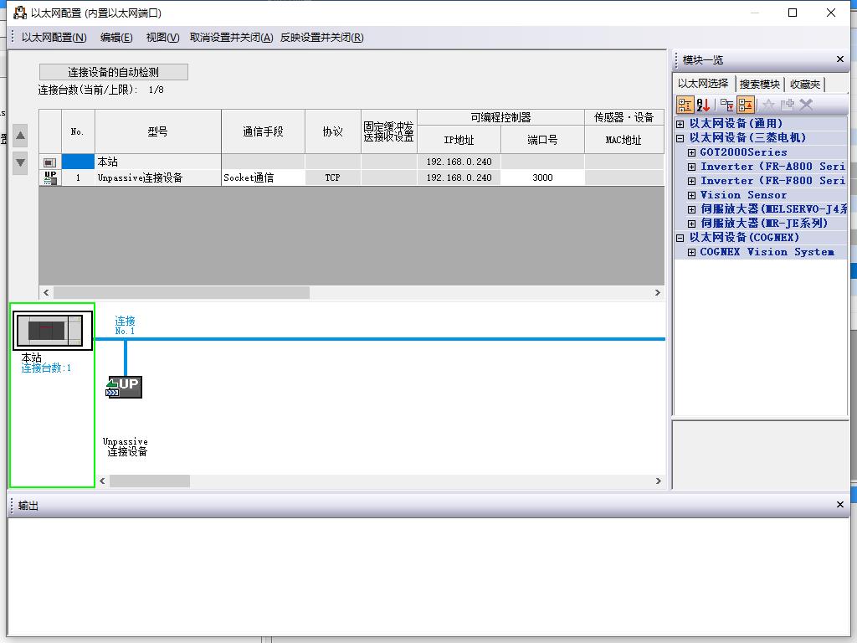857x643 pixels.
Task: Click the A-Z alphabetical sort icon
Action: click(x=704, y=105)
